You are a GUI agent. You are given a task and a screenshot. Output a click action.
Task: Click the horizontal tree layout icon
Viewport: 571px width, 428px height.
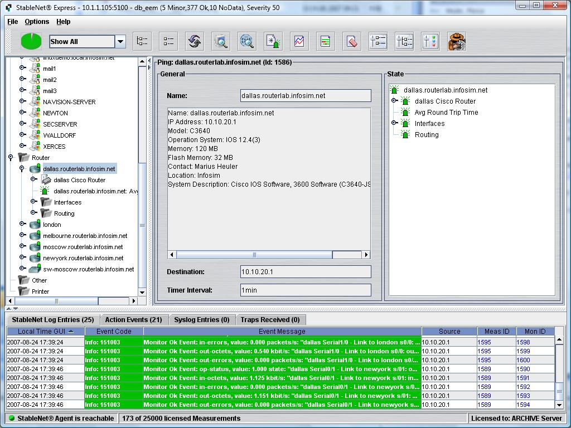click(378, 41)
